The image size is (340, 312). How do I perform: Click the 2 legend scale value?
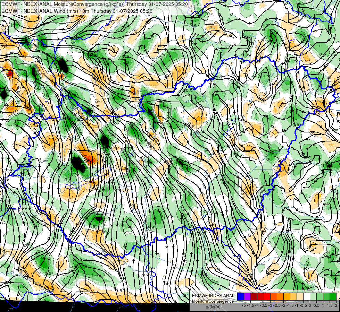(336, 305)
